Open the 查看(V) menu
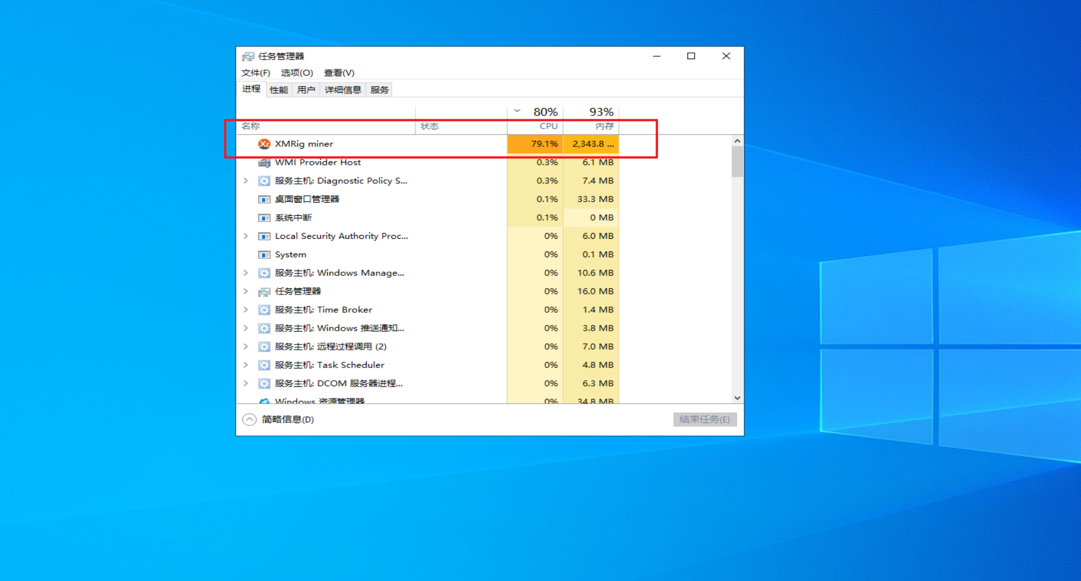This screenshot has height=581, width=1081. tap(339, 73)
